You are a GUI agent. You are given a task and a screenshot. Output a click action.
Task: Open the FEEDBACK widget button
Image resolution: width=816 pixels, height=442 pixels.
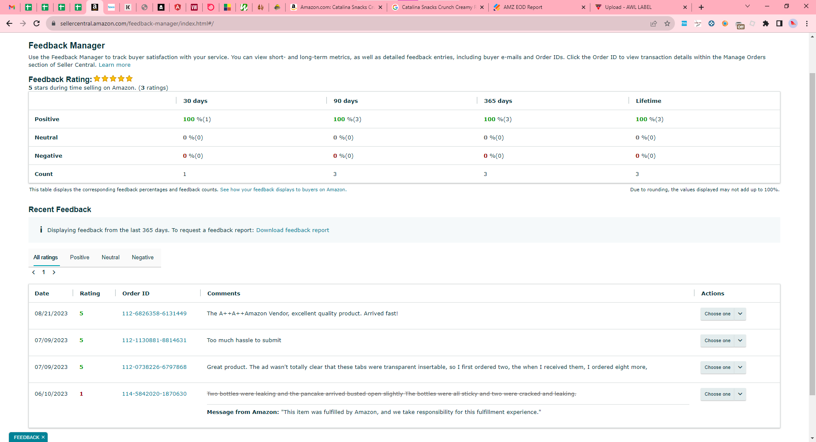[x=26, y=437]
